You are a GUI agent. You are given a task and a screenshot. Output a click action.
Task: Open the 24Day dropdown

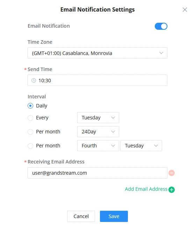pyautogui.click(x=98, y=132)
